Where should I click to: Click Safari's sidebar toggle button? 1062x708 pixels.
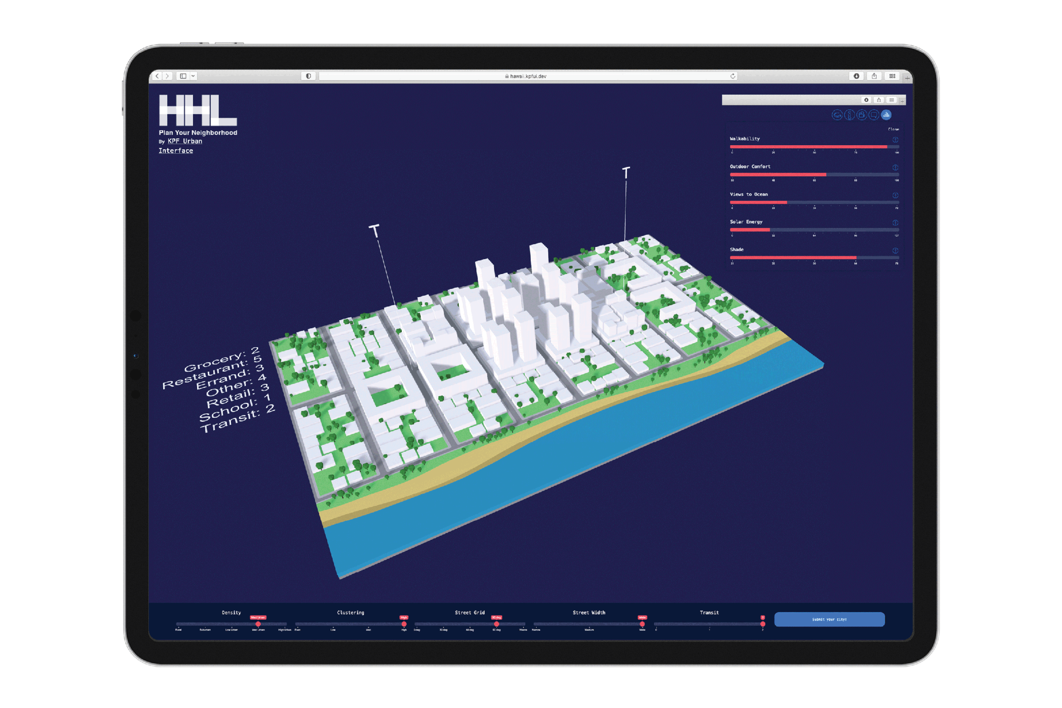click(x=183, y=76)
